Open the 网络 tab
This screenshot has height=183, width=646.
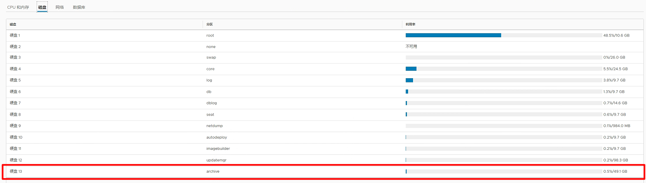(59, 7)
